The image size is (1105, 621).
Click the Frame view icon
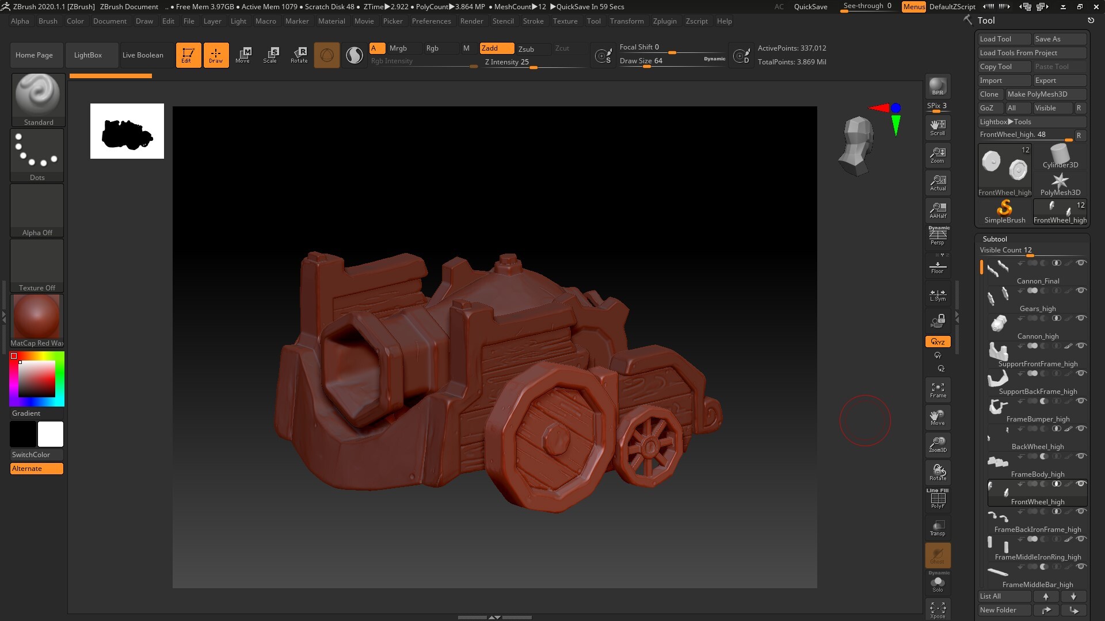(x=938, y=390)
